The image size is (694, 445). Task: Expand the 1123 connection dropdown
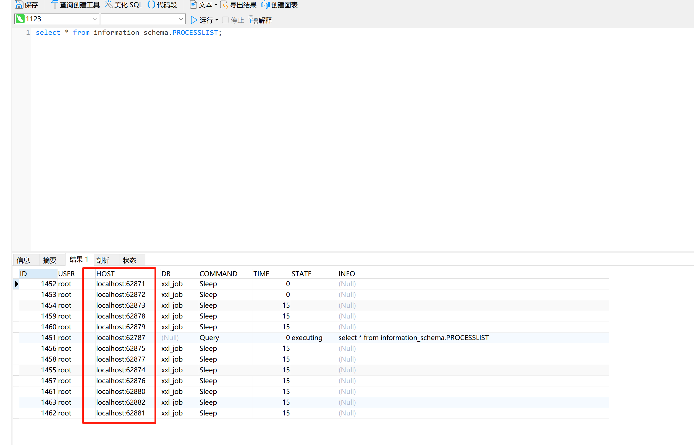click(x=94, y=19)
